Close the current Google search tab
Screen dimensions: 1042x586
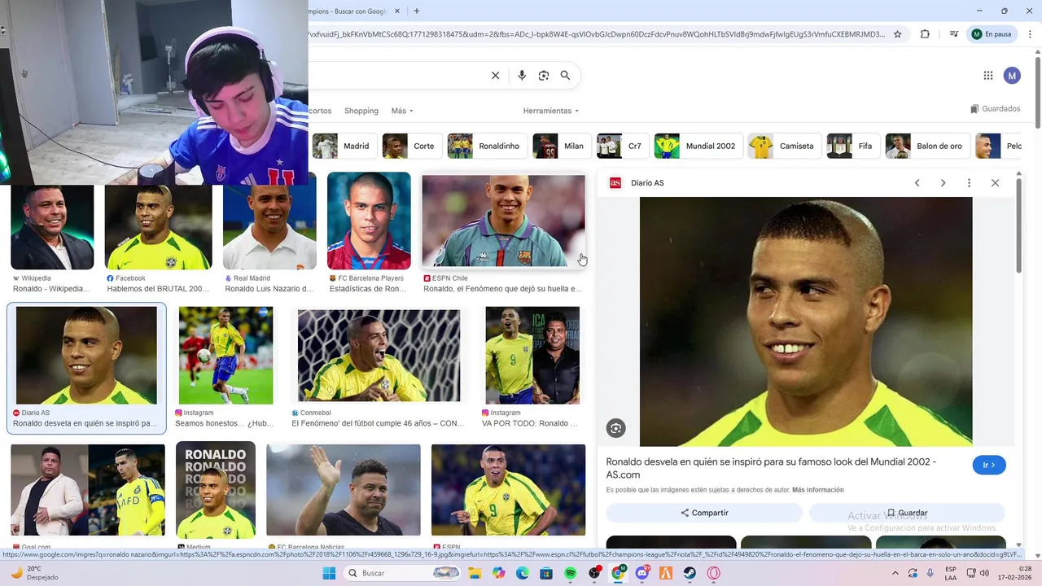pos(397,11)
